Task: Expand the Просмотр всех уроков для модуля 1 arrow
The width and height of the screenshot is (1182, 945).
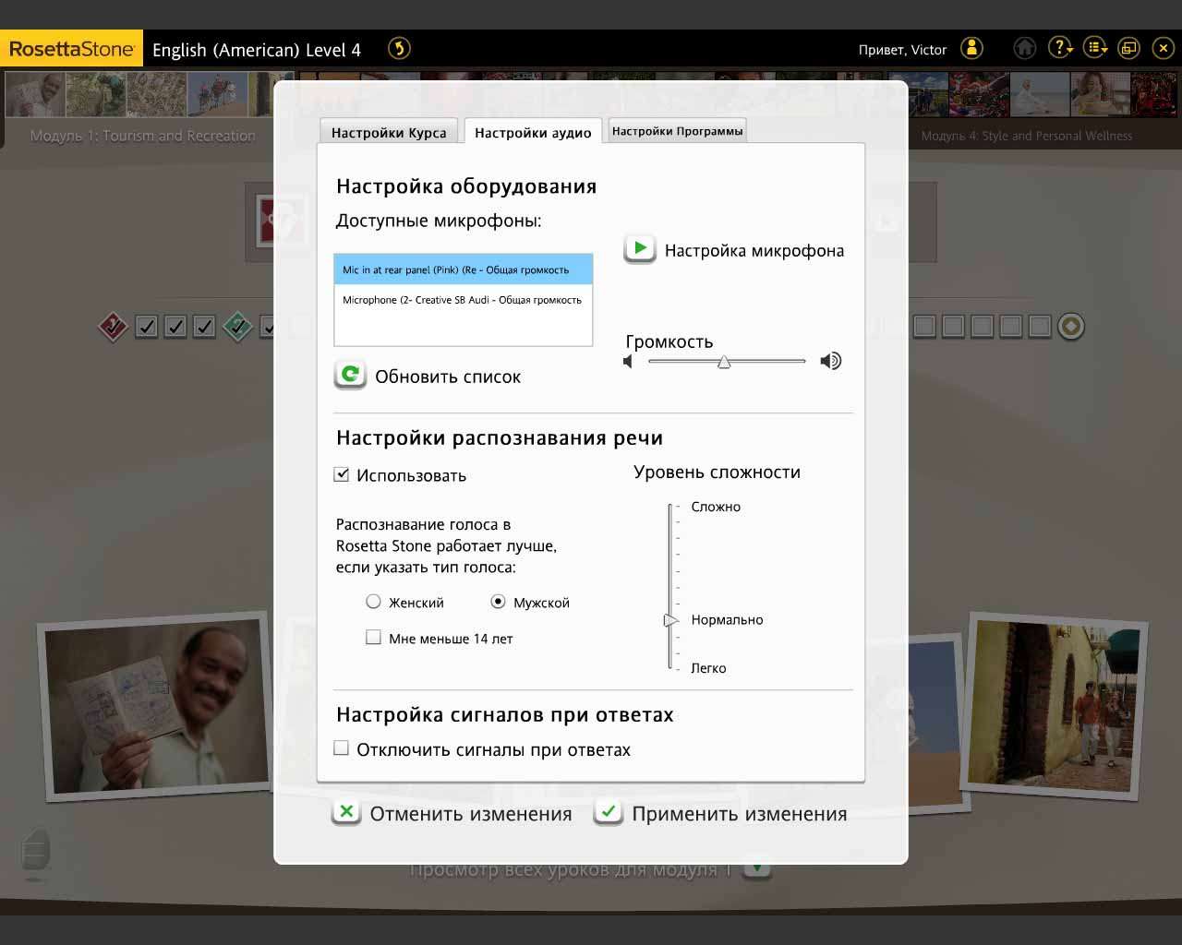Action: tap(757, 869)
